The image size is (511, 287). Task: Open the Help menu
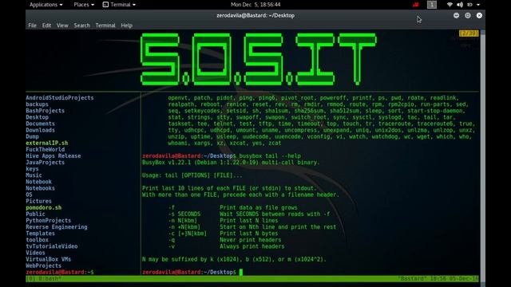[126, 26]
